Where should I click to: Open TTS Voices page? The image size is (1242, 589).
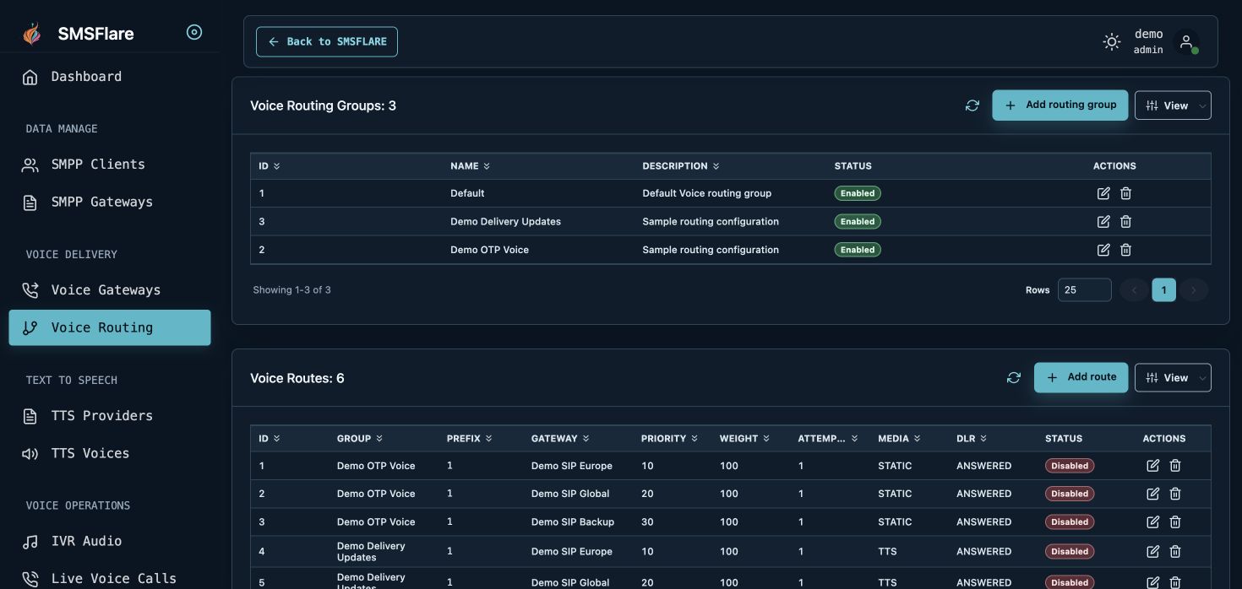(110, 453)
